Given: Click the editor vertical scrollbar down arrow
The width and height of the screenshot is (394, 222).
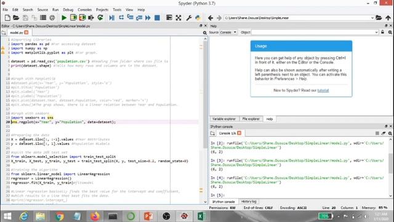Looking at the screenshot, I should pos(205,202).
